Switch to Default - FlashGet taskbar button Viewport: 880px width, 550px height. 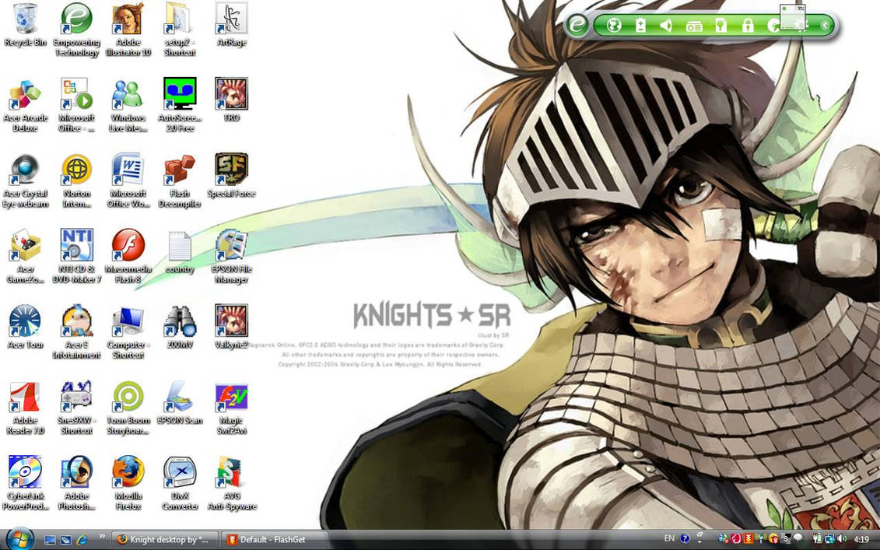click(x=274, y=540)
